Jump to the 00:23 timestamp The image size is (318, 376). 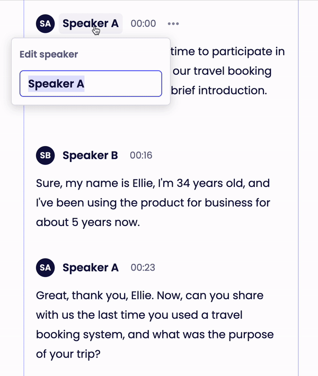pos(143,267)
